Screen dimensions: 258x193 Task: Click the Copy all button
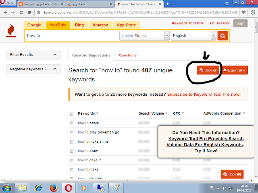click(208, 70)
